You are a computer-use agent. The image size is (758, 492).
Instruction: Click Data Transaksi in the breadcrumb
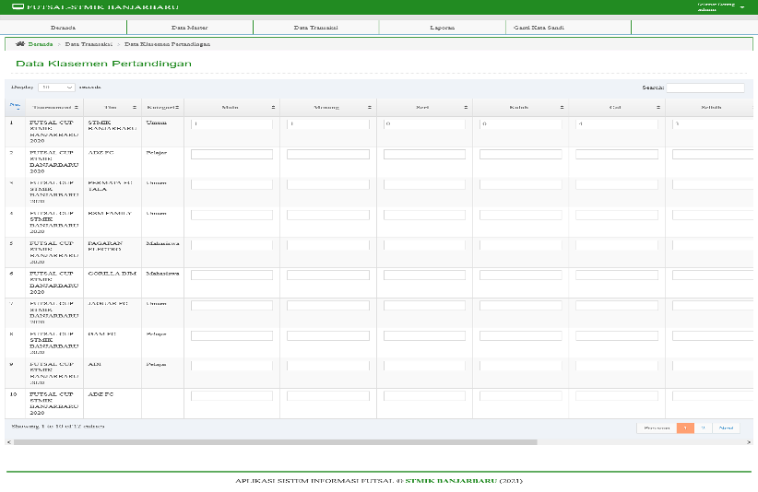click(89, 44)
